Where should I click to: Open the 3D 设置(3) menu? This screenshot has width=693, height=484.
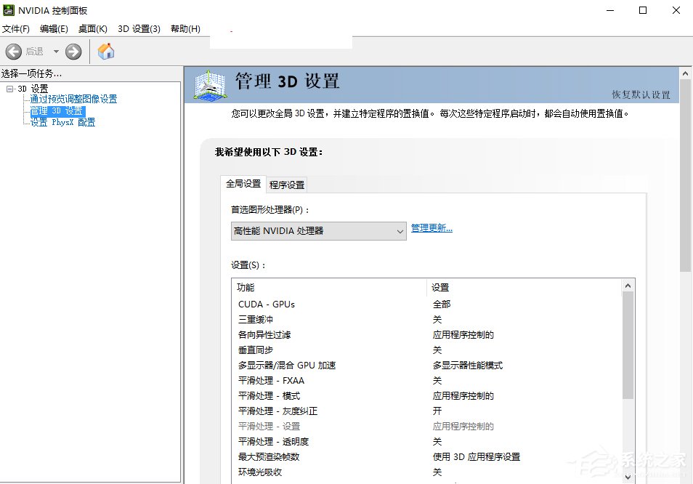coord(140,28)
